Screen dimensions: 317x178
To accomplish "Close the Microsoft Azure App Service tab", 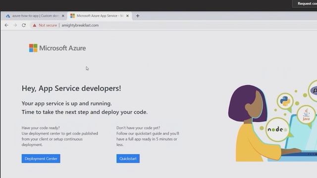I will point(127,16).
